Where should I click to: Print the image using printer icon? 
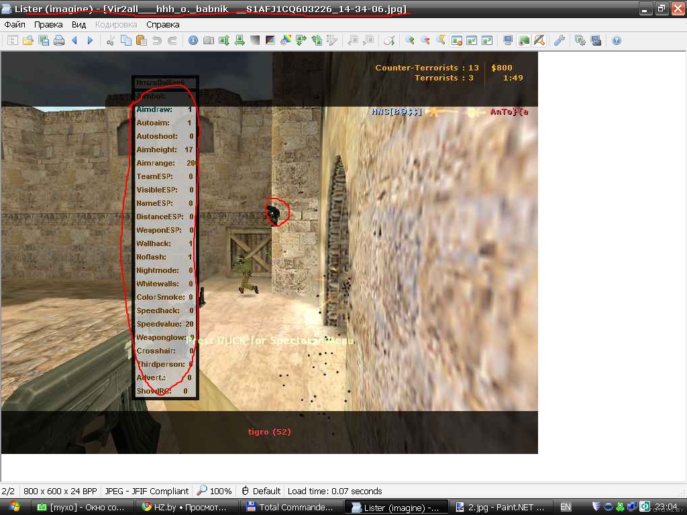point(59,41)
